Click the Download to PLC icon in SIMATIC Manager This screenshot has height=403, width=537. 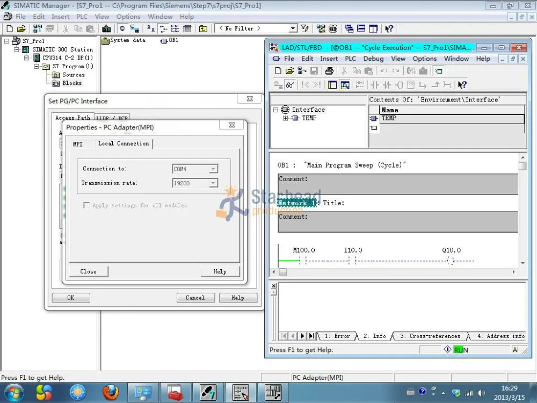106,29
